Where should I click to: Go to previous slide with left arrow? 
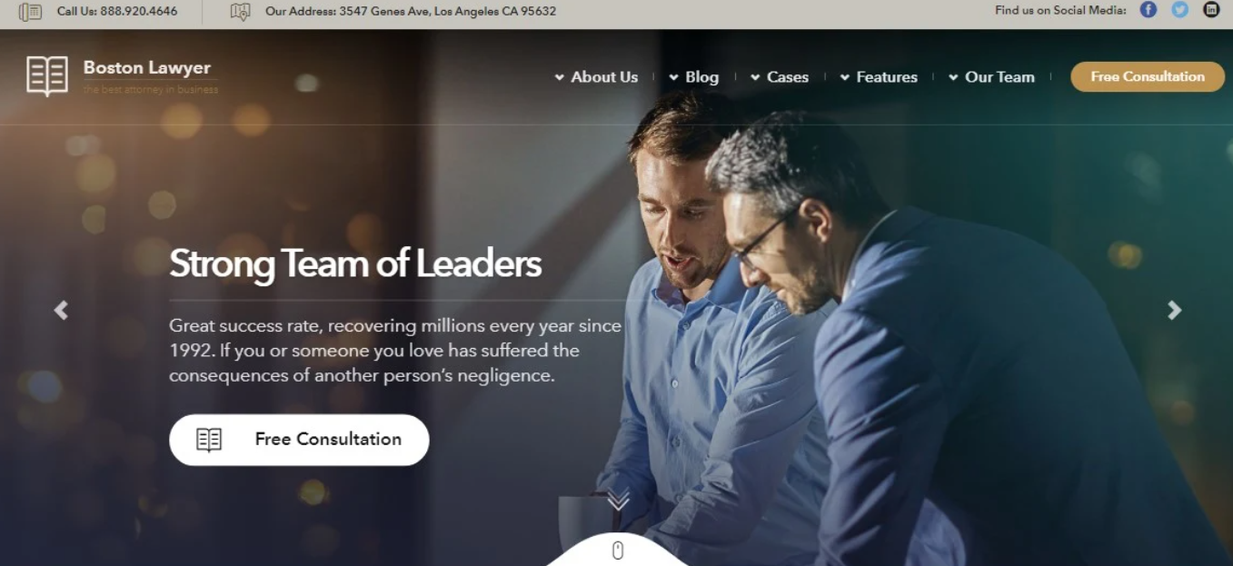coord(61,311)
